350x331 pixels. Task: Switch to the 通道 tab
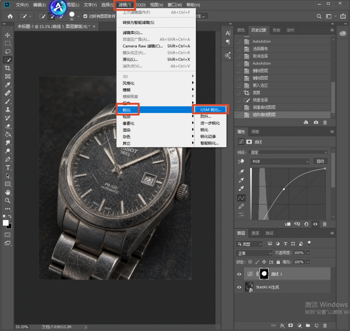(x=255, y=233)
